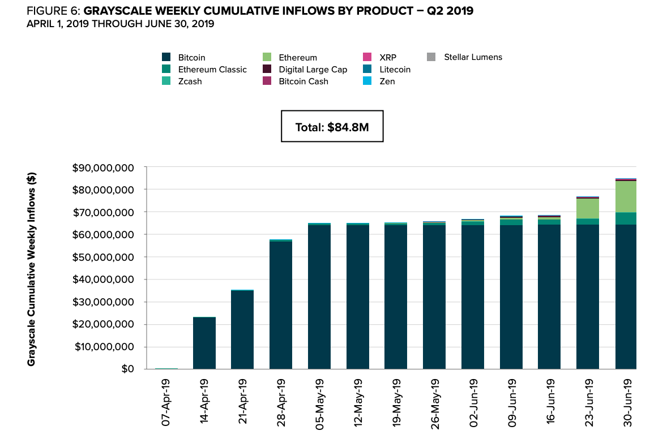Viewport: 667px width, 439px height.
Task: Select the "Litecoin" legend label text
Action: pos(395,69)
